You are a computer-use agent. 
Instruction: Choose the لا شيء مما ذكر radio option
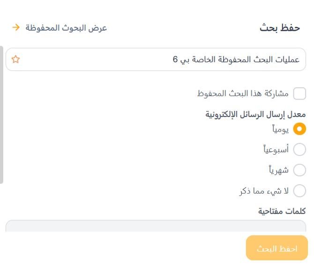coord(299,191)
